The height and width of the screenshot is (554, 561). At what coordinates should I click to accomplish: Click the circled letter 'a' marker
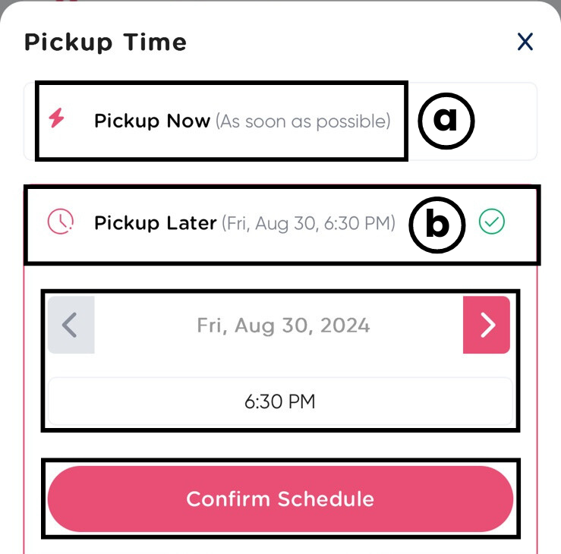click(446, 120)
